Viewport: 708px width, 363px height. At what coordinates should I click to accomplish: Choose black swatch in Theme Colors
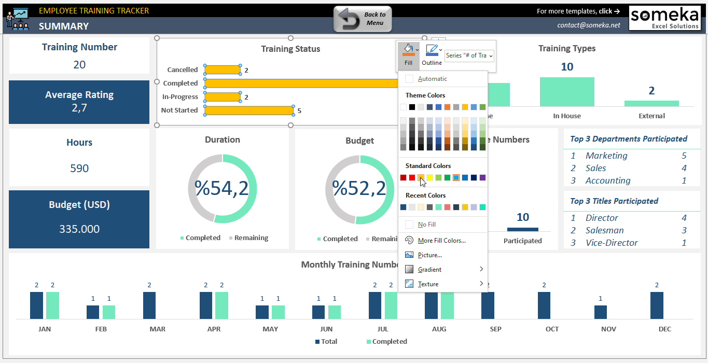click(412, 107)
